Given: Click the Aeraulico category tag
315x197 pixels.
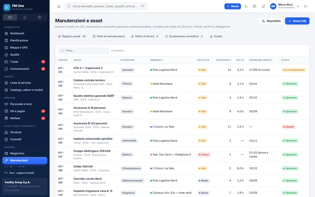Looking at the screenshot, I should [128, 70].
